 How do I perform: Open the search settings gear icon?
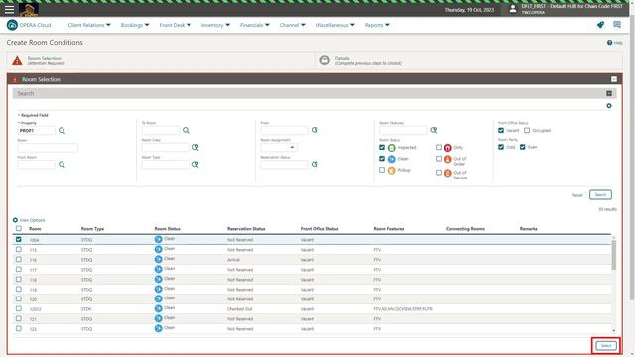click(x=609, y=106)
